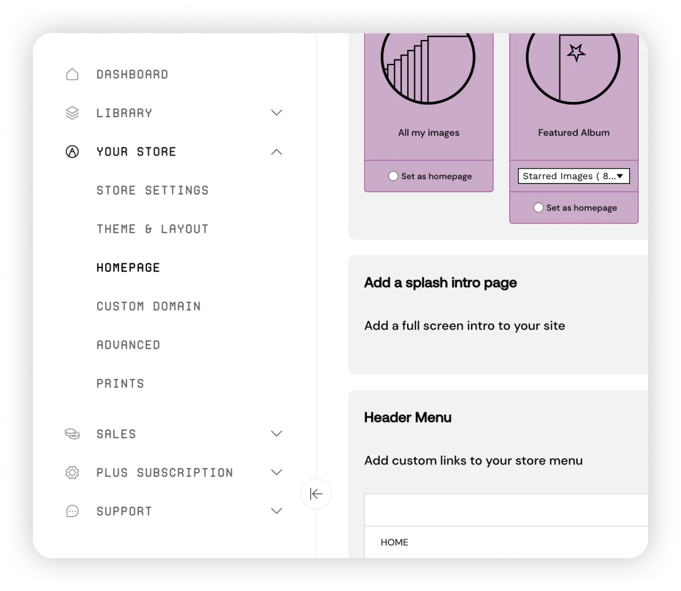Click the Your Store menu label

pyautogui.click(x=136, y=152)
